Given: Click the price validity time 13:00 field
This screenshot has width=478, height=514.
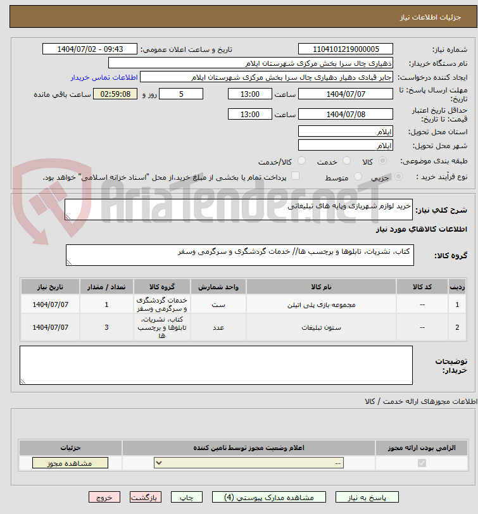Looking at the screenshot, I should coord(250,115).
